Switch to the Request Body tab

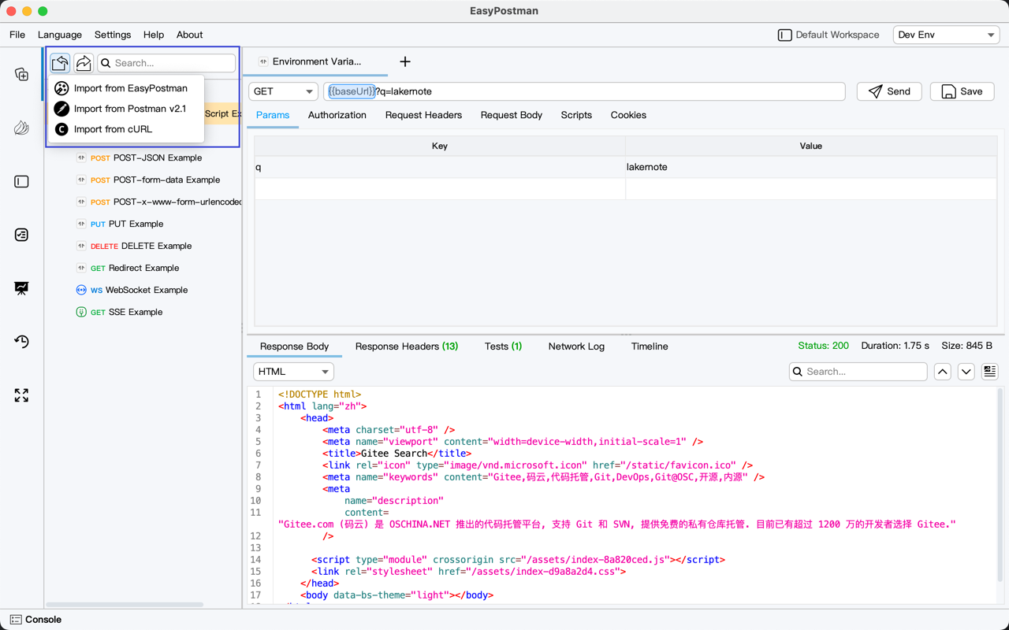tap(512, 115)
